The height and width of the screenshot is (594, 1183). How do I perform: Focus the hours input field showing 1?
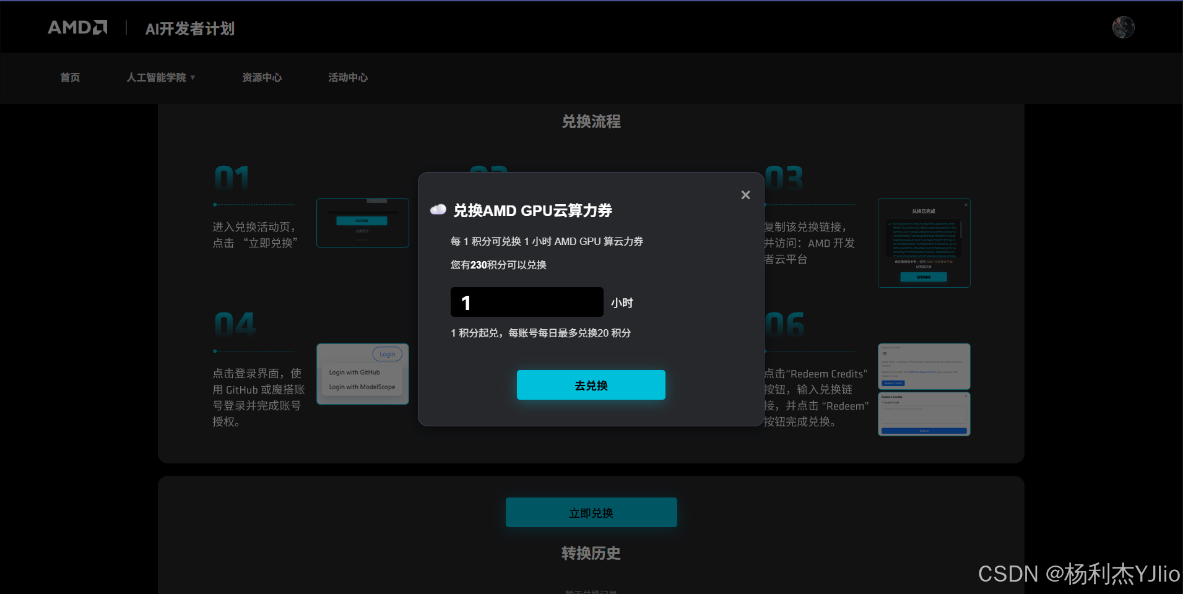point(527,302)
